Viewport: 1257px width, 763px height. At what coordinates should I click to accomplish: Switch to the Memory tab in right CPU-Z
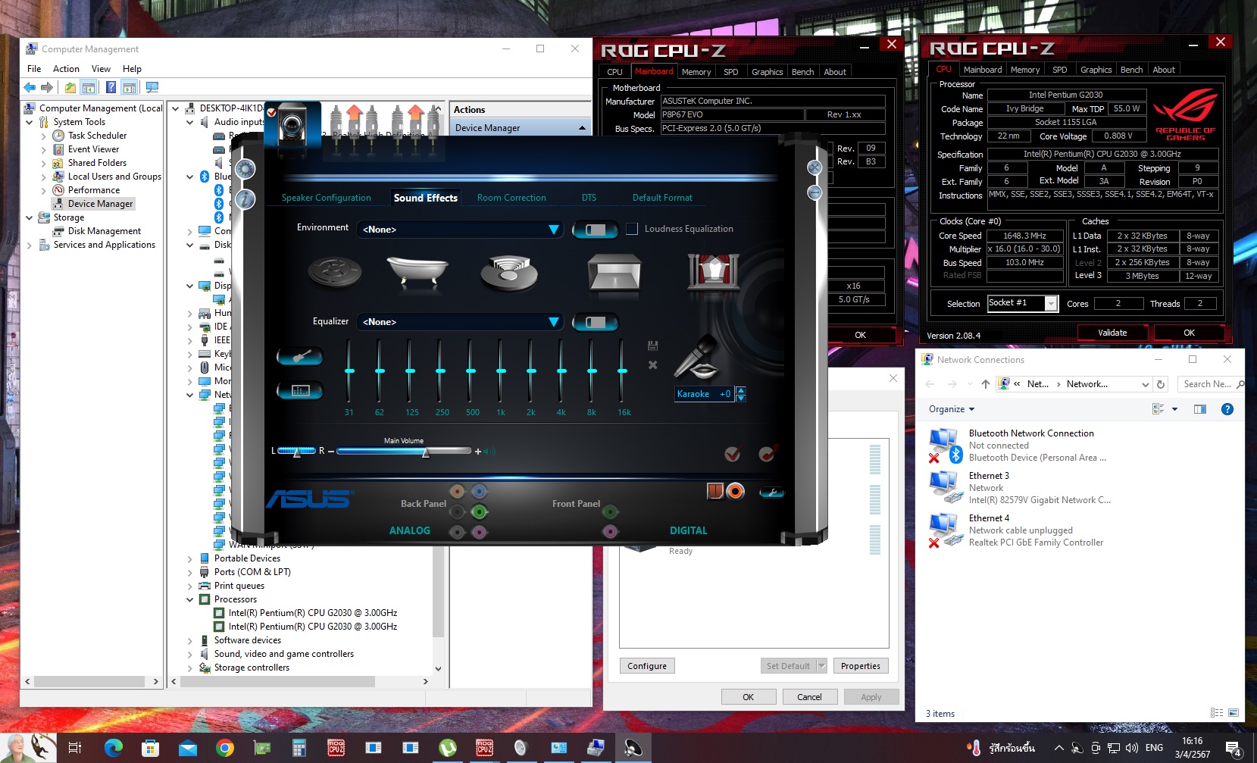1025,70
